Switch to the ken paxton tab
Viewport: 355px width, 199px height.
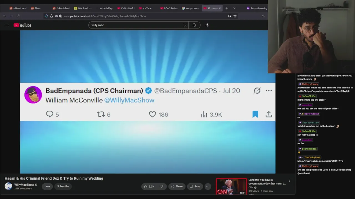tap(190, 8)
